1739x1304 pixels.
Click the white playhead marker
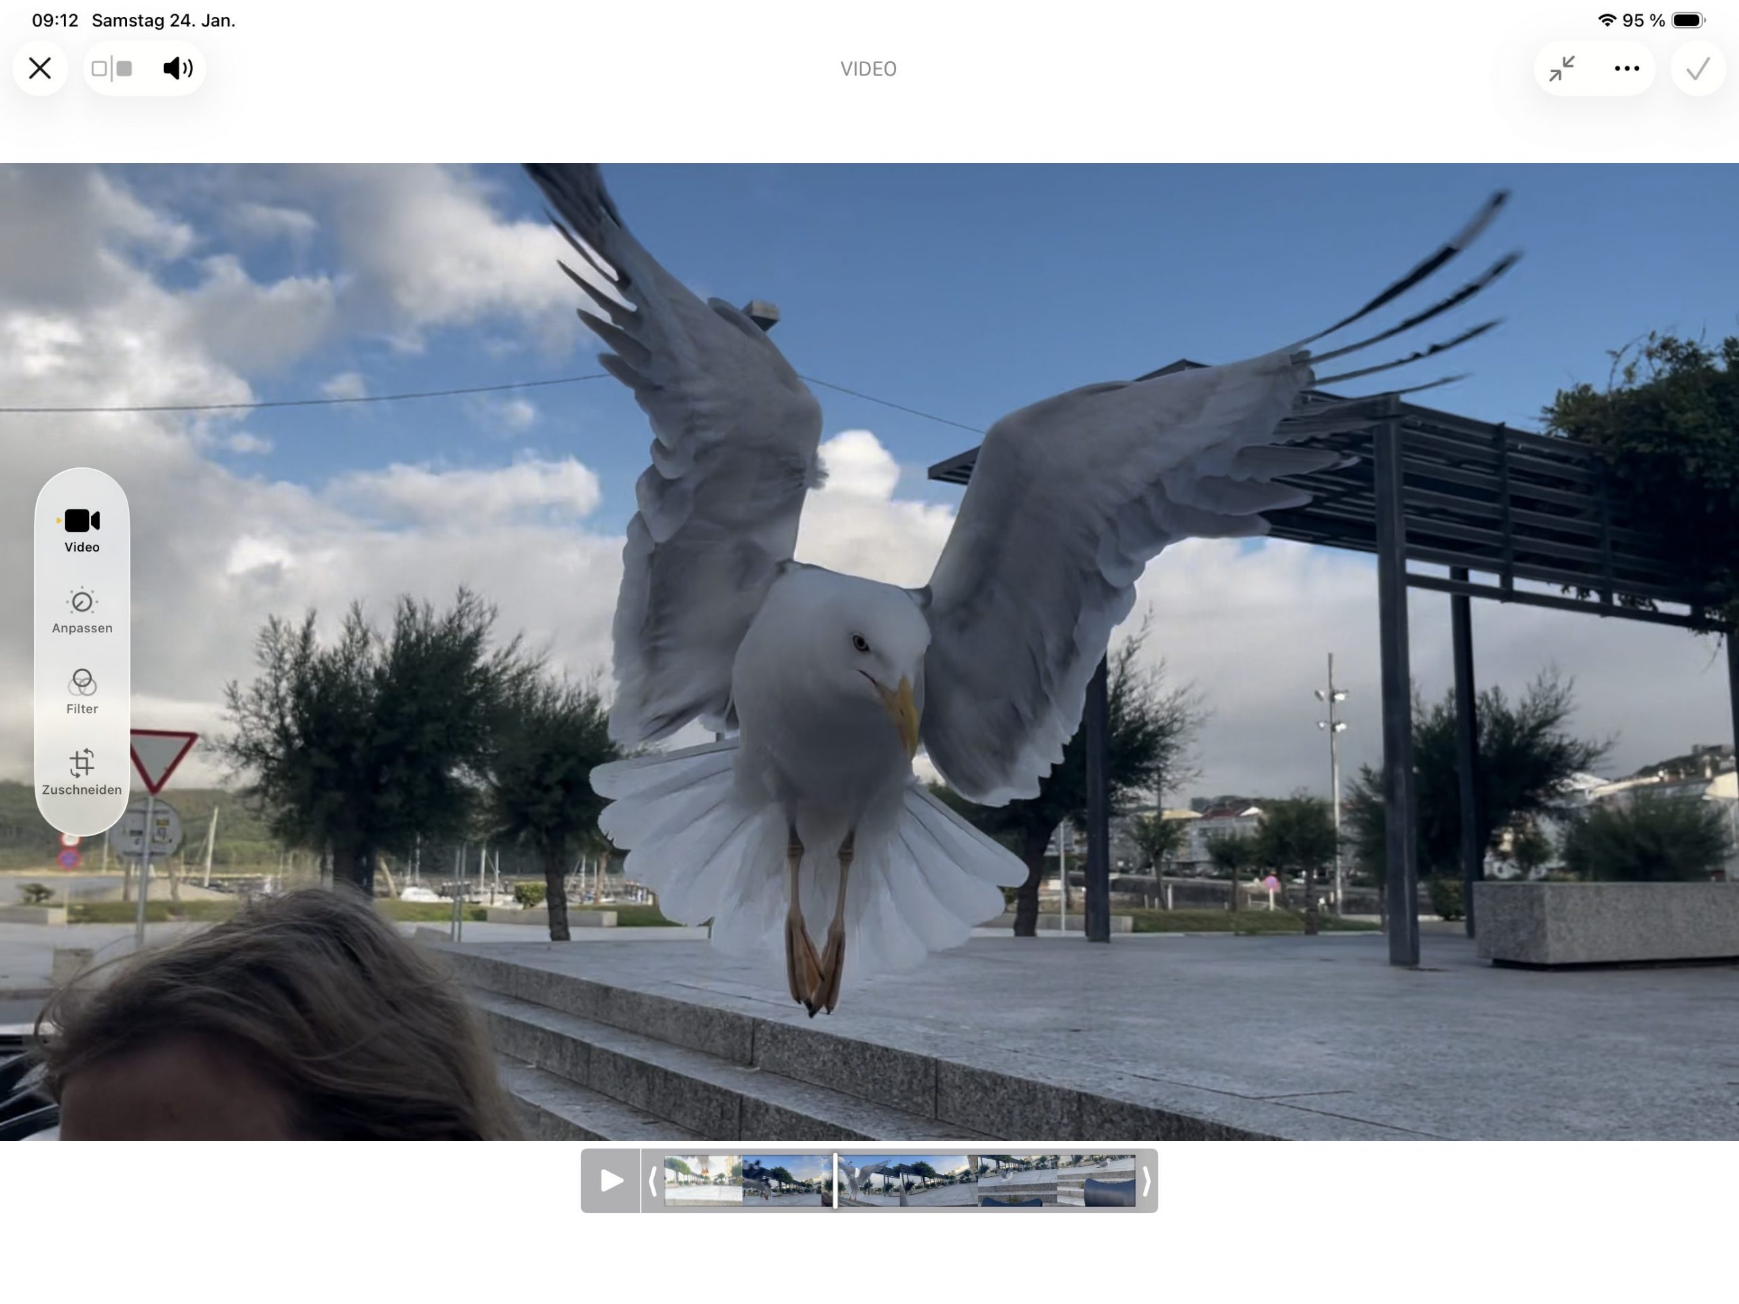835,1180
